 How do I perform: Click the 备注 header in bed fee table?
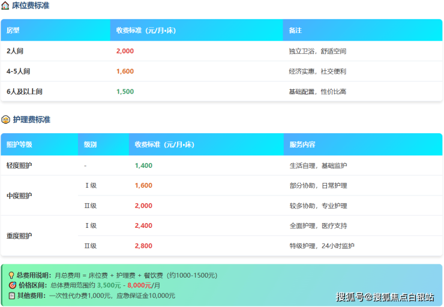295,30
